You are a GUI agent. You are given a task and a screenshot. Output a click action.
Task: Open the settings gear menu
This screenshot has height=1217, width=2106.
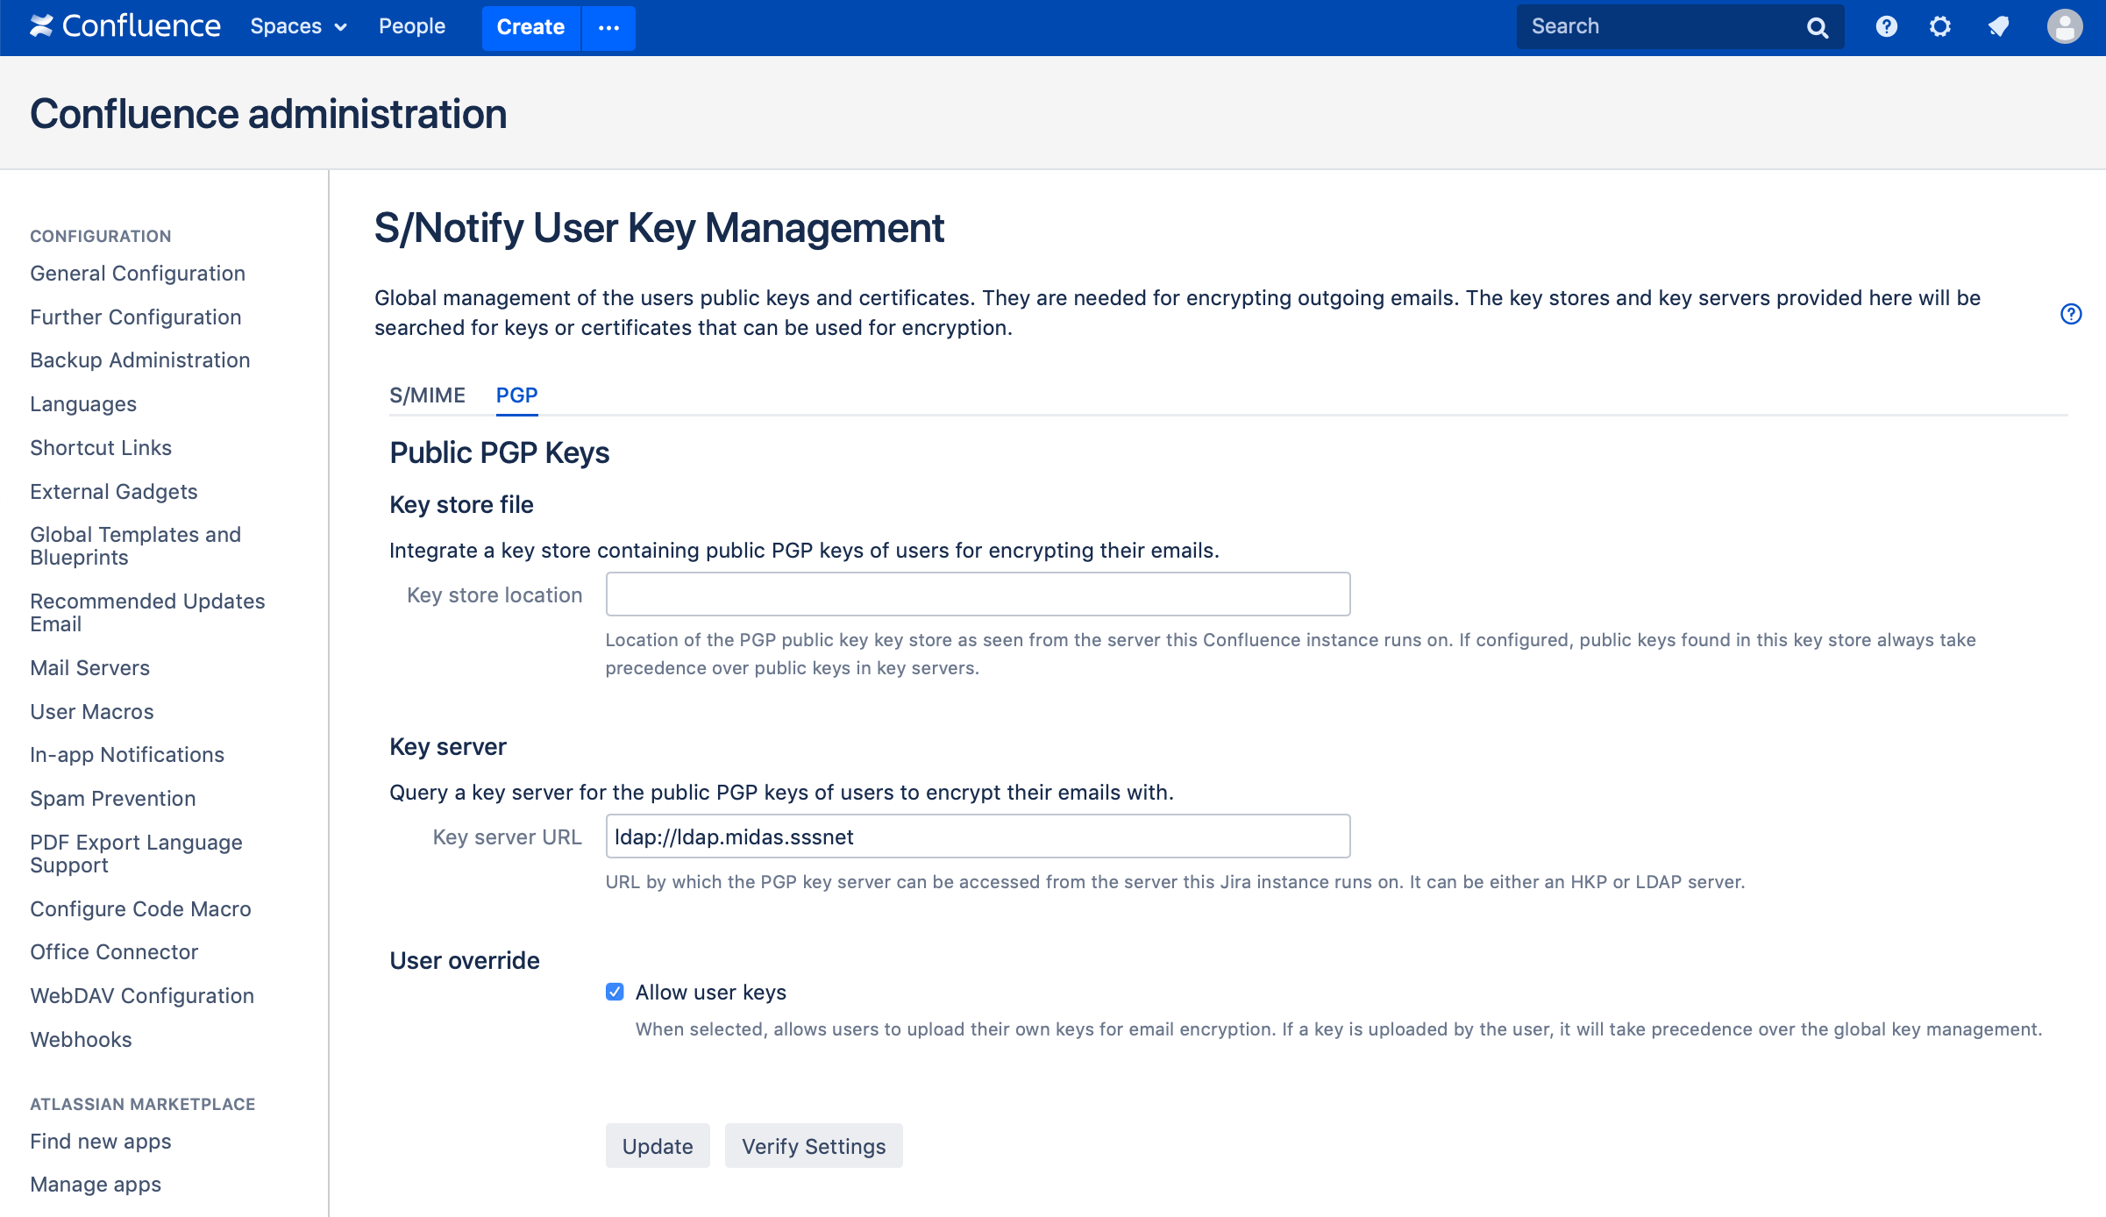(x=1939, y=27)
